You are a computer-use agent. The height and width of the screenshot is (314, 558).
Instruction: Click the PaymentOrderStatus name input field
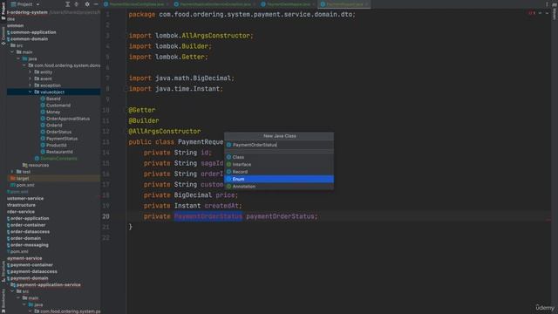tap(279, 145)
